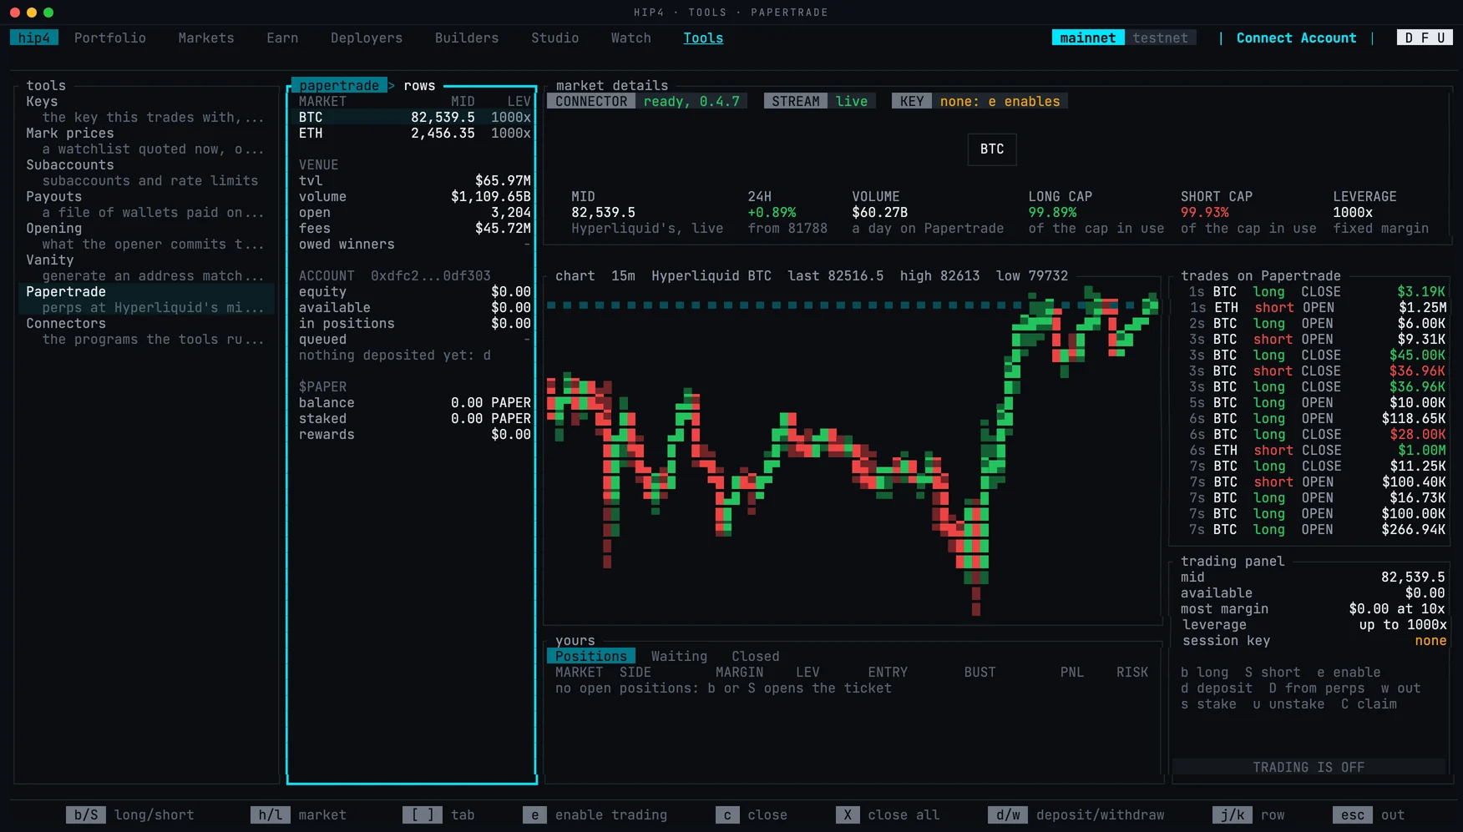
Task: Click the BTC market badge in details
Action: pyautogui.click(x=992, y=149)
